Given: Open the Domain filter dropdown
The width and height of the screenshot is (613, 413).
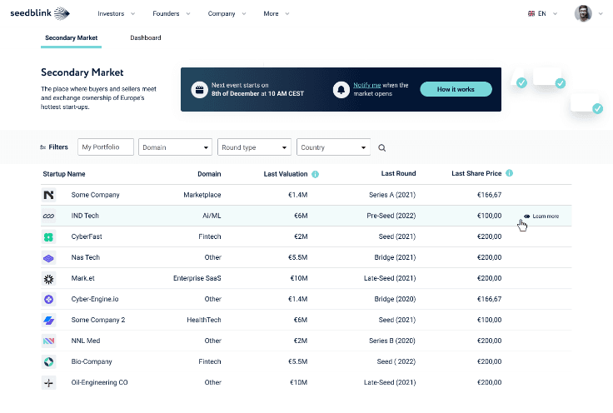Looking at the screenshot, I should click(175, 147).
